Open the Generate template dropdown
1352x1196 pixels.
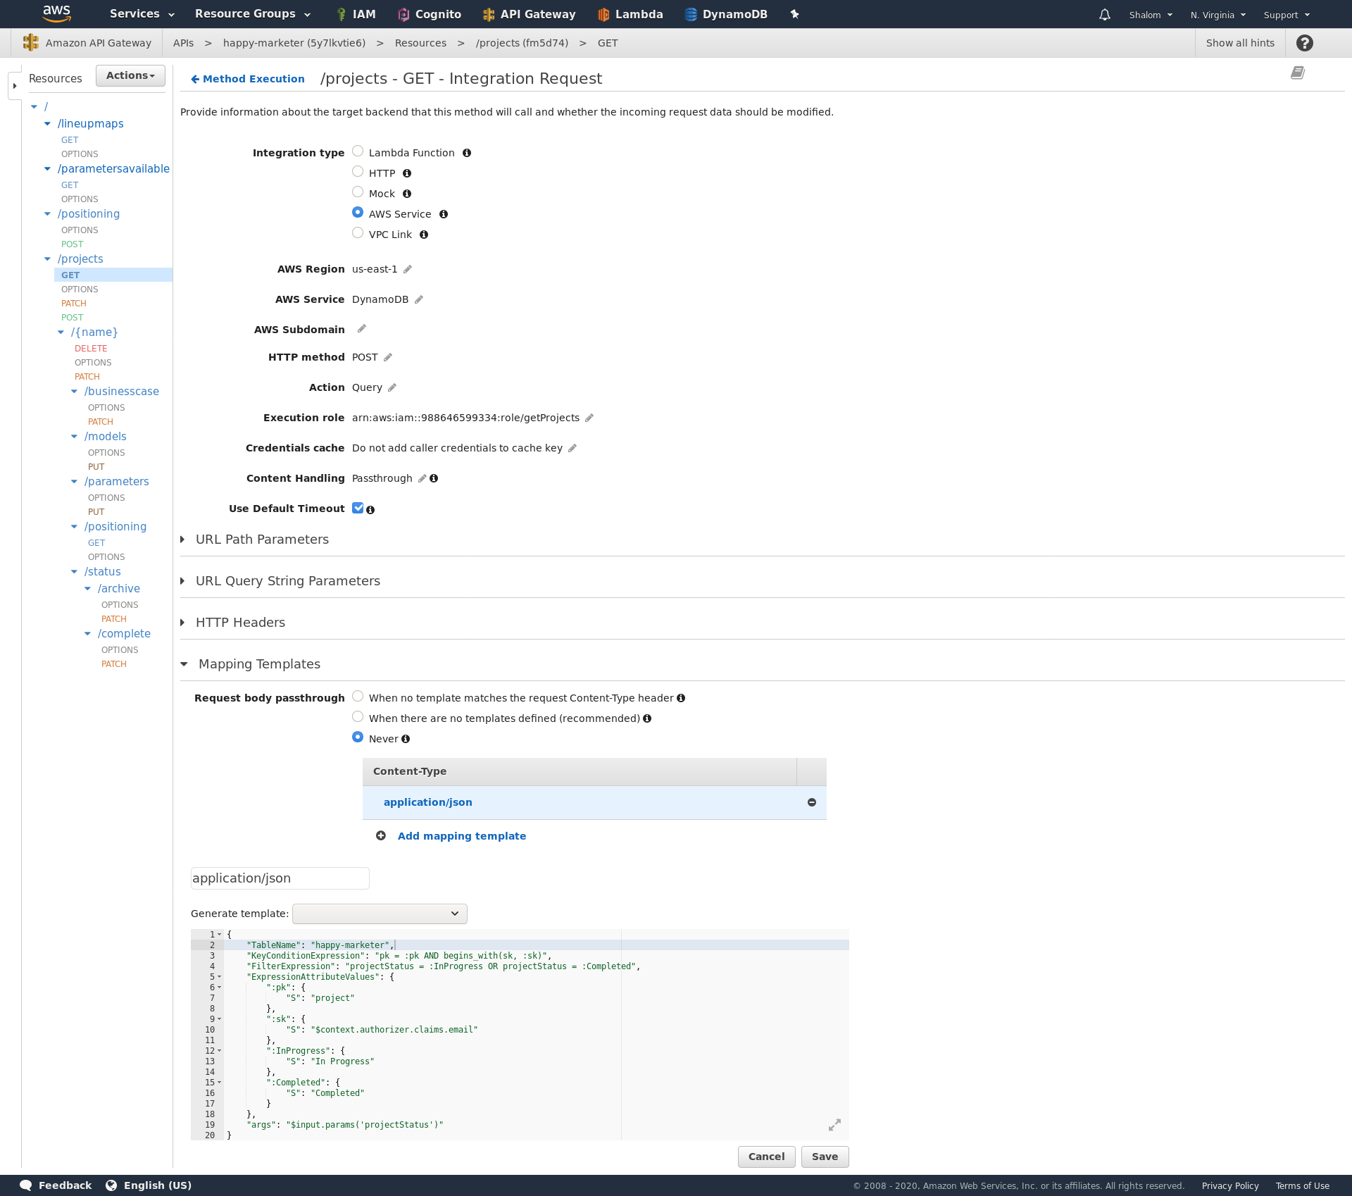pyautogui.click(x=380, y=914)
